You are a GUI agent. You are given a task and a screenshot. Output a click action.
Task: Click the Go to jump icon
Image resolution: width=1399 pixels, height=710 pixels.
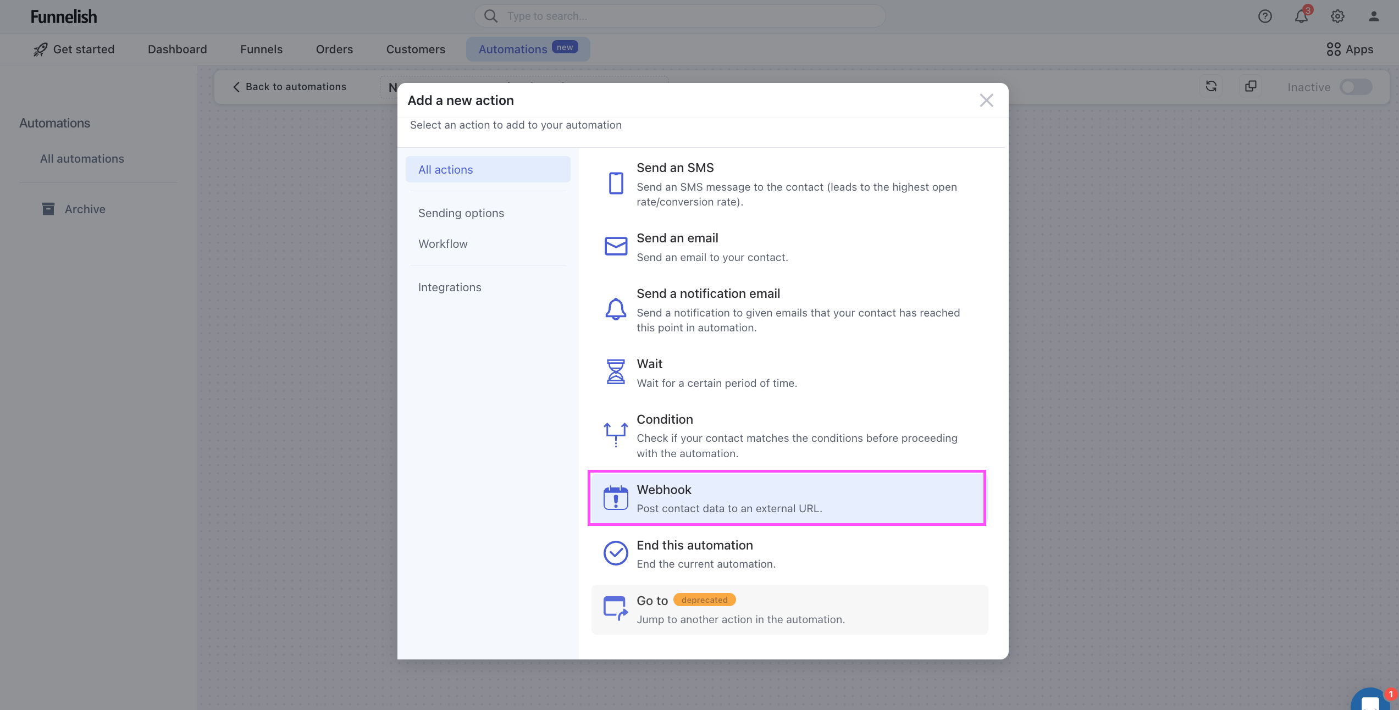(616, 608)
